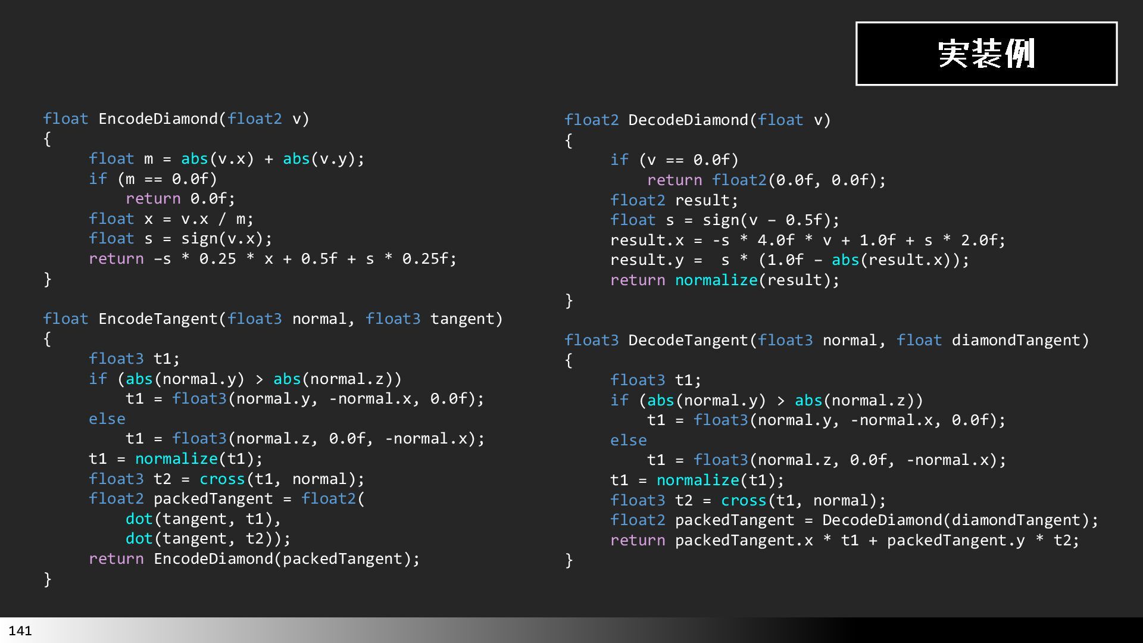Image resolution: width=1143 pixels, height=643 pixels.
Task: Click the line 'float s = sign(v - 0.5f);'
Action: pos(725,220)
